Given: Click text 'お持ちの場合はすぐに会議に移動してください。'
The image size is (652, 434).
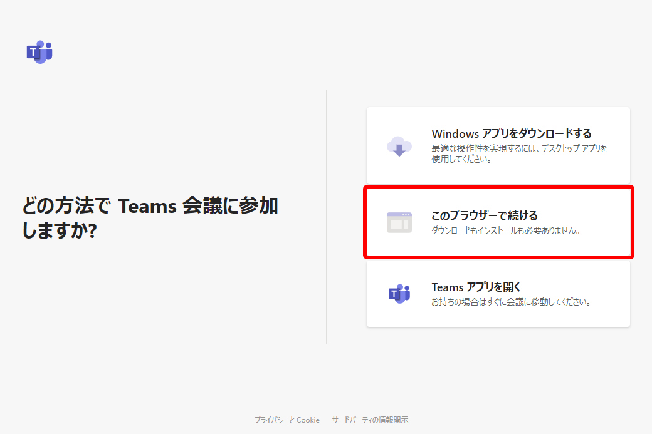Looking at the screenshot, I should pyautogui.click(x=511, y=302).
